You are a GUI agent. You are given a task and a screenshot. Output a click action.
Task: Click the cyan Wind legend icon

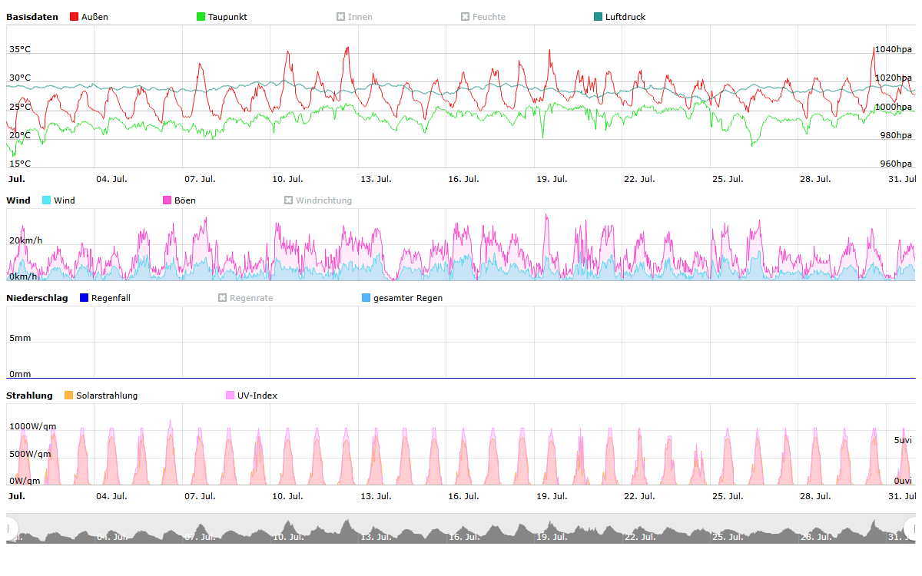47,200
